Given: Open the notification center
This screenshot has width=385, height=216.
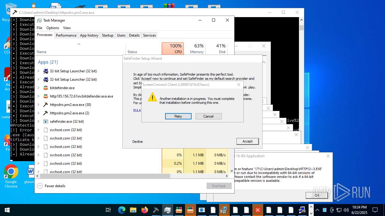Looking at the screenshot, I should coord(375,210).
